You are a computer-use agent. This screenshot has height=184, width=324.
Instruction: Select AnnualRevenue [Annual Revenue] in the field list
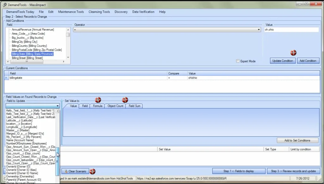click(x=33, y=29)
